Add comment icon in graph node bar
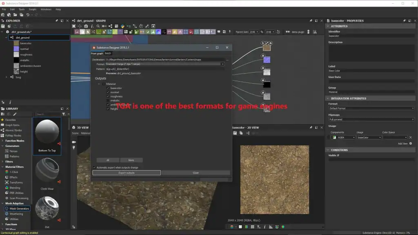The width and height of the screenshot is (418, 235). [x=219, y=32]
